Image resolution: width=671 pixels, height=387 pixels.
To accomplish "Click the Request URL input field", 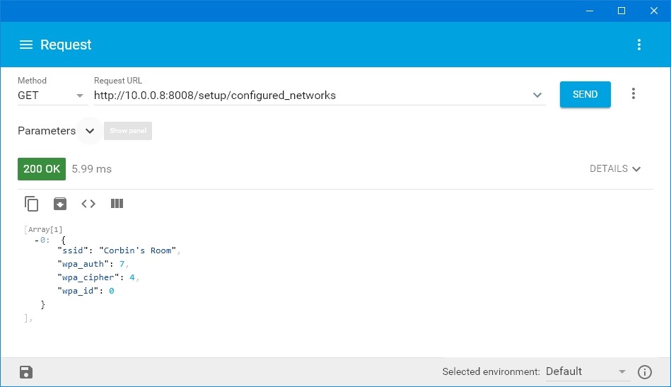I will click(x=311, y=96).
